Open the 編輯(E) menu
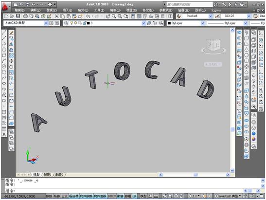The height and width of the screenshot is (200, 266). [35, 10]
